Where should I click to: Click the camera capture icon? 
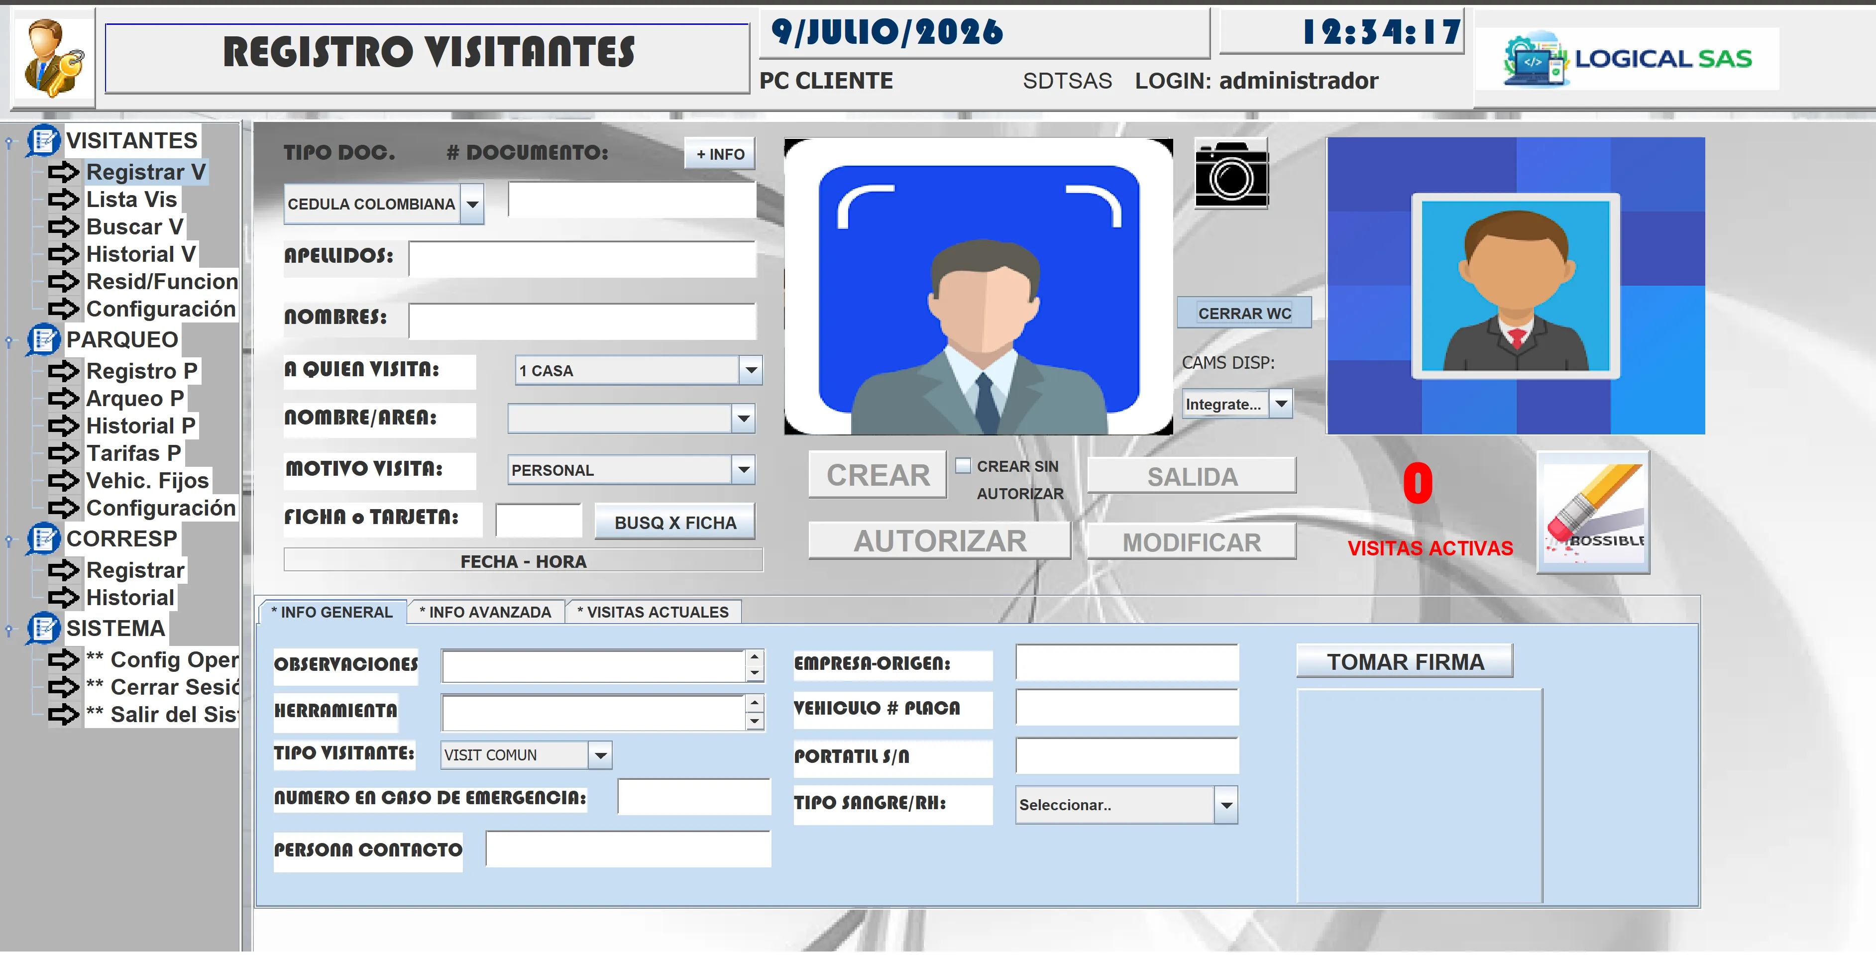click(x=1231, y=174)
